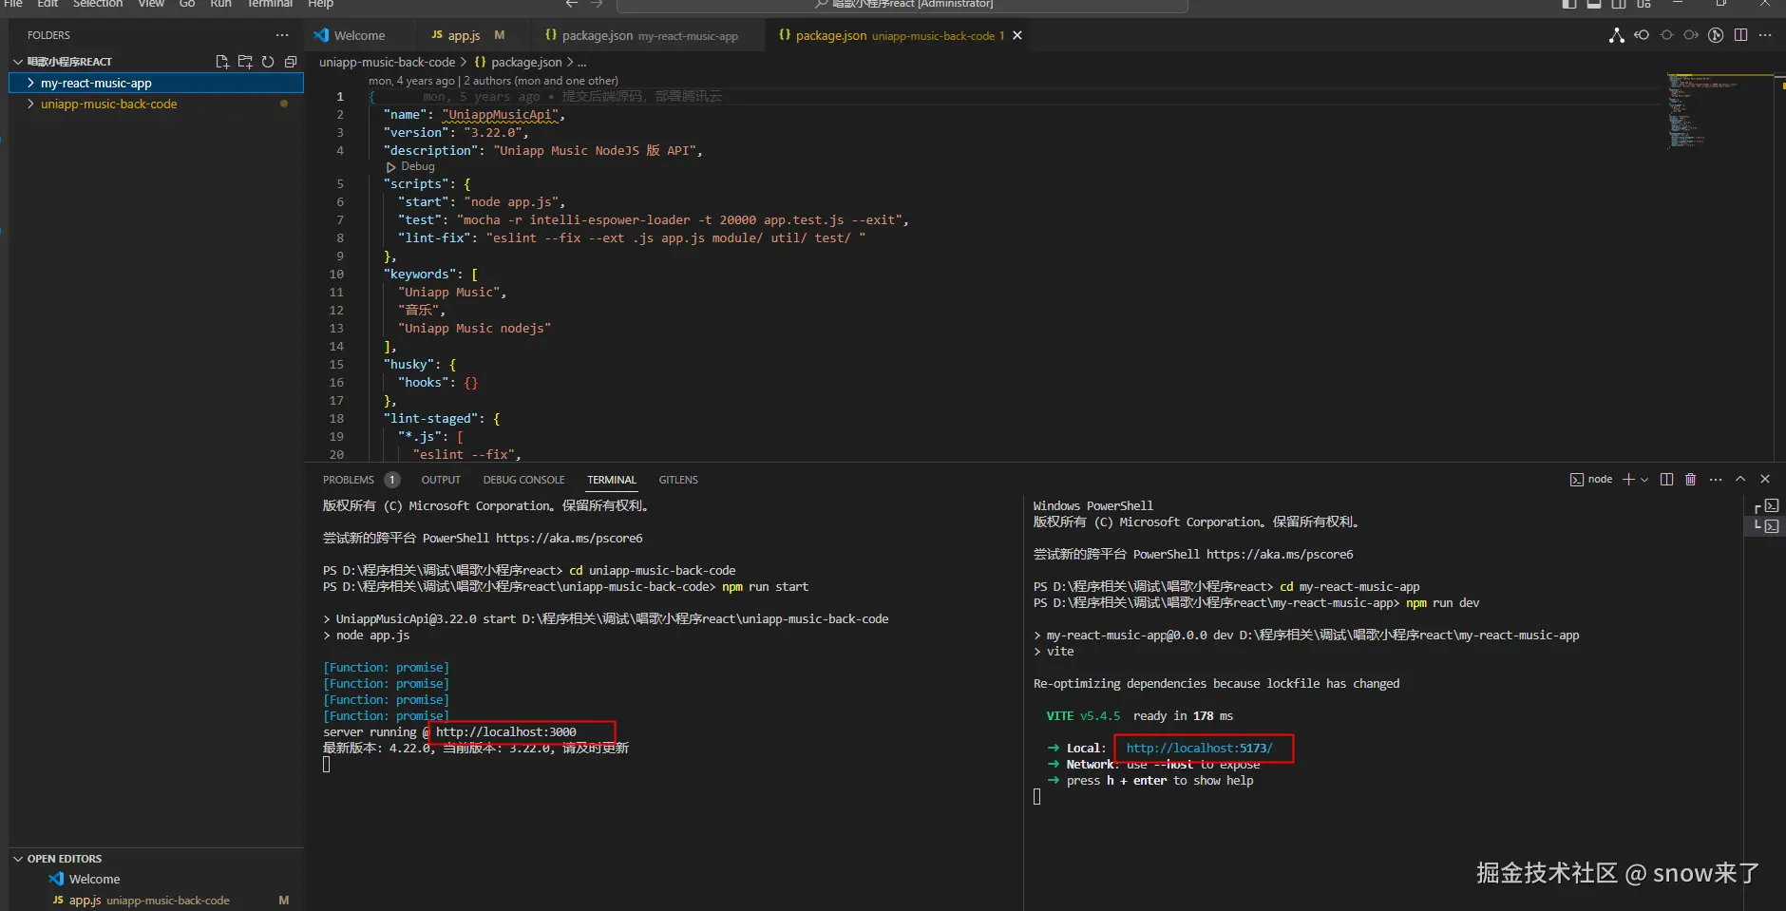Open terminal panel more actions menu

(x=1716, y=480)
